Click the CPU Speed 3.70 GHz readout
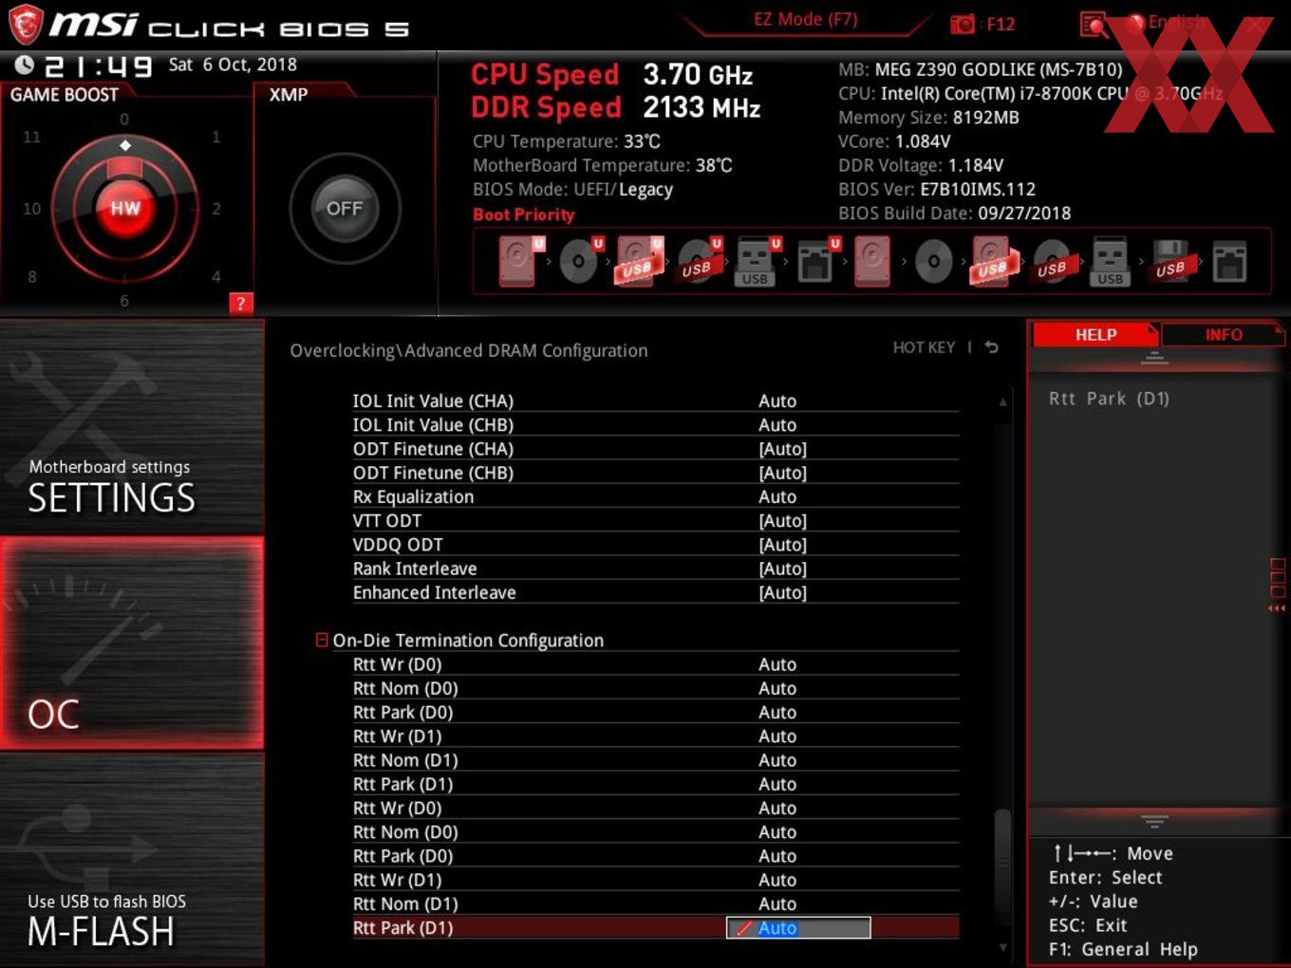The width and height of the screenshot is (1291, 968). coord(612,74)
